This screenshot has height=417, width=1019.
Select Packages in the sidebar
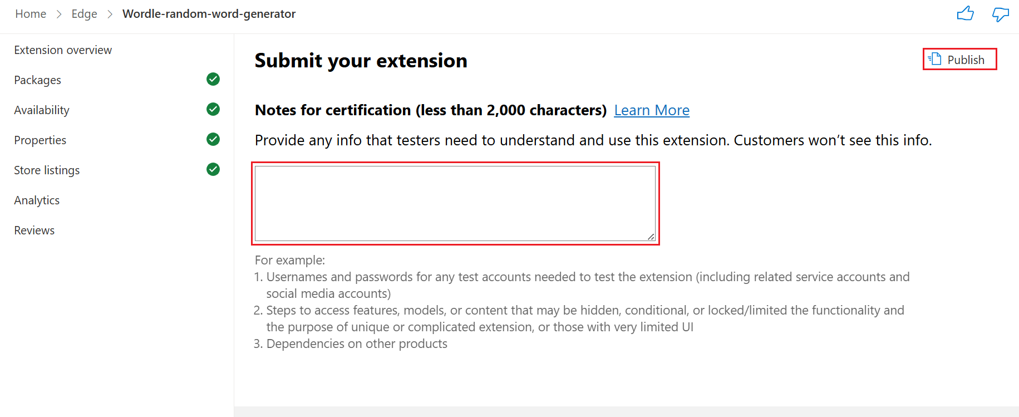[37, 80]
